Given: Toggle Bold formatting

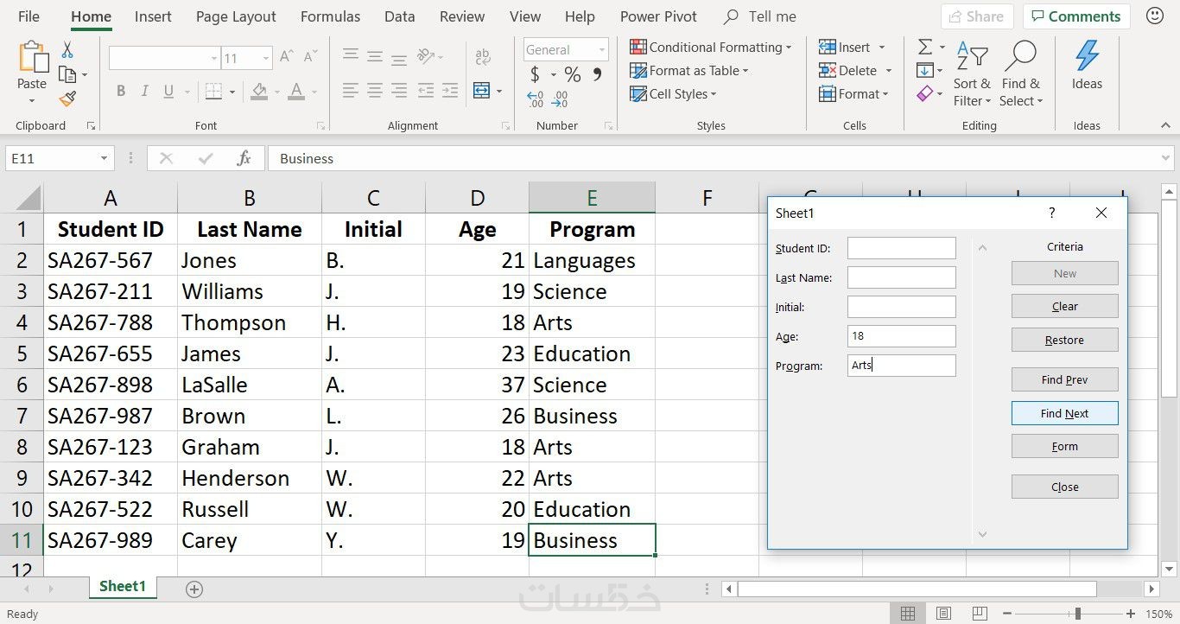Looking at the screenshot, I should click(121, 91).
